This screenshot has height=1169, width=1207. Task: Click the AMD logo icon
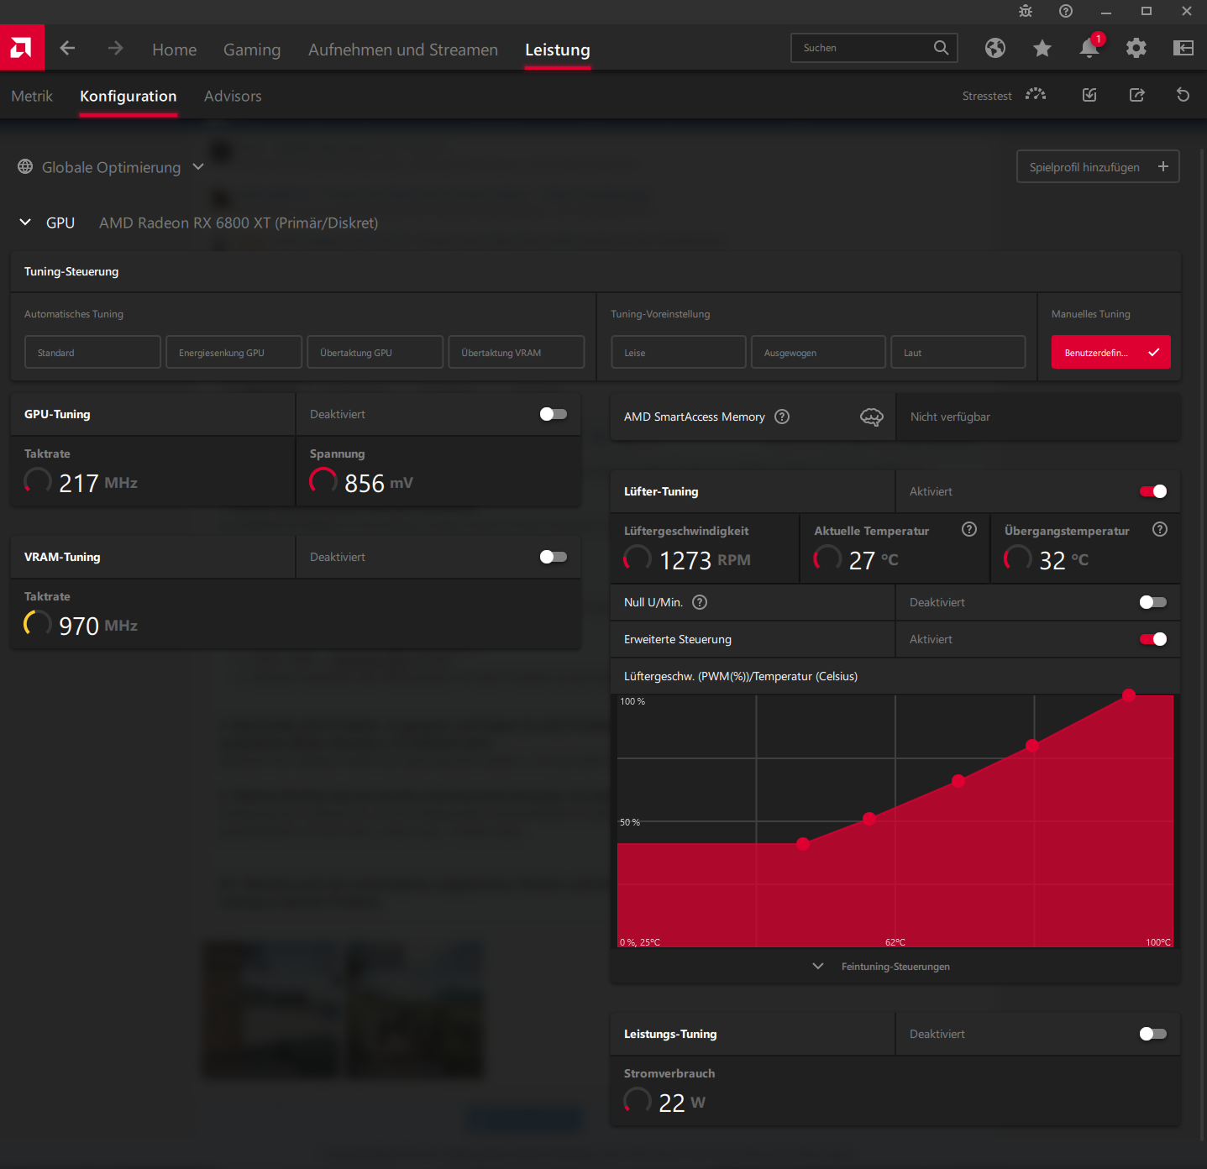pos(22,48)
